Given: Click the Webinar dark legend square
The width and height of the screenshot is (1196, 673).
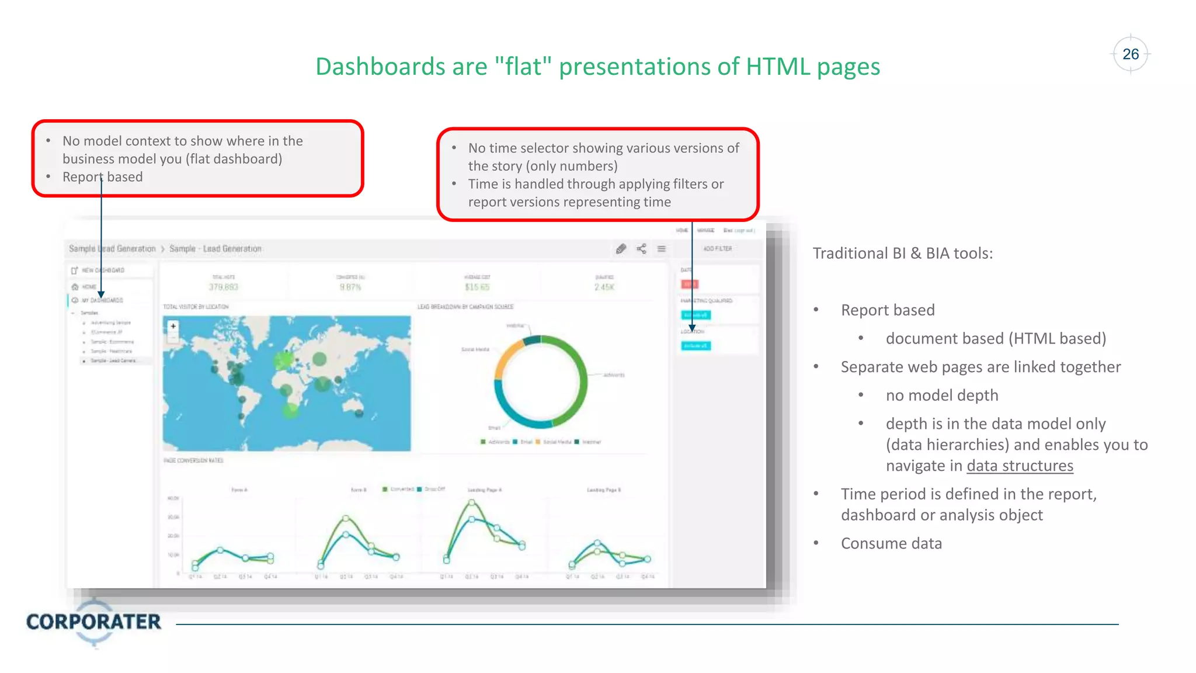Looking at the screenshot, I should [577, 442].
